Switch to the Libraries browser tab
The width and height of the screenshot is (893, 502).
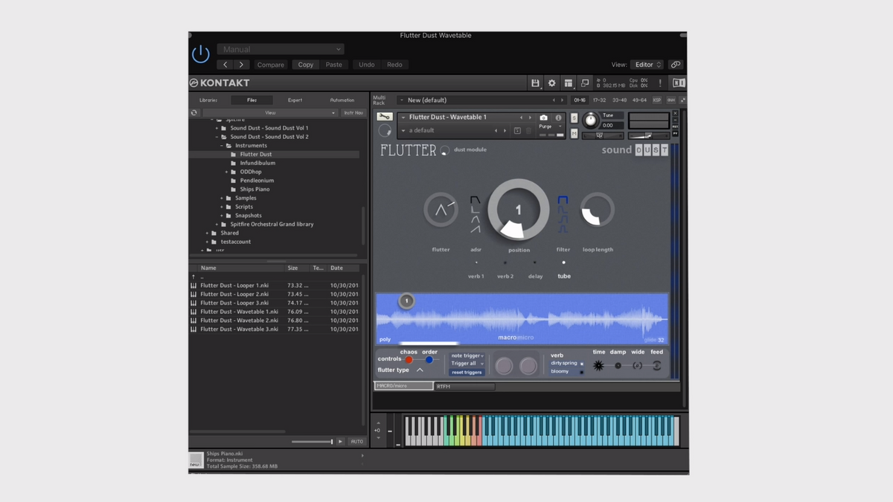[208, 100]
